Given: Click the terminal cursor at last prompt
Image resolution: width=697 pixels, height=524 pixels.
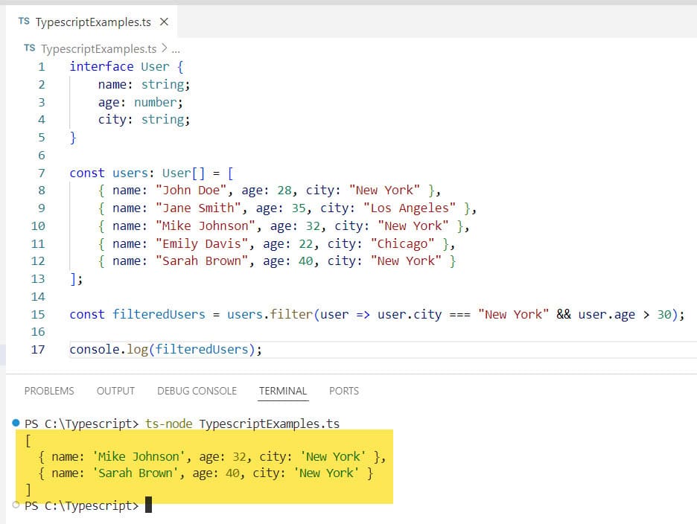Looking at the screenshot, I should tap(148, 505).
